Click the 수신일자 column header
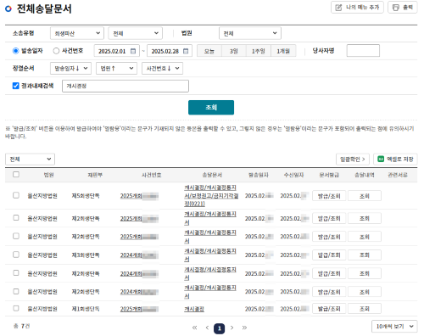 click(293, 175)
